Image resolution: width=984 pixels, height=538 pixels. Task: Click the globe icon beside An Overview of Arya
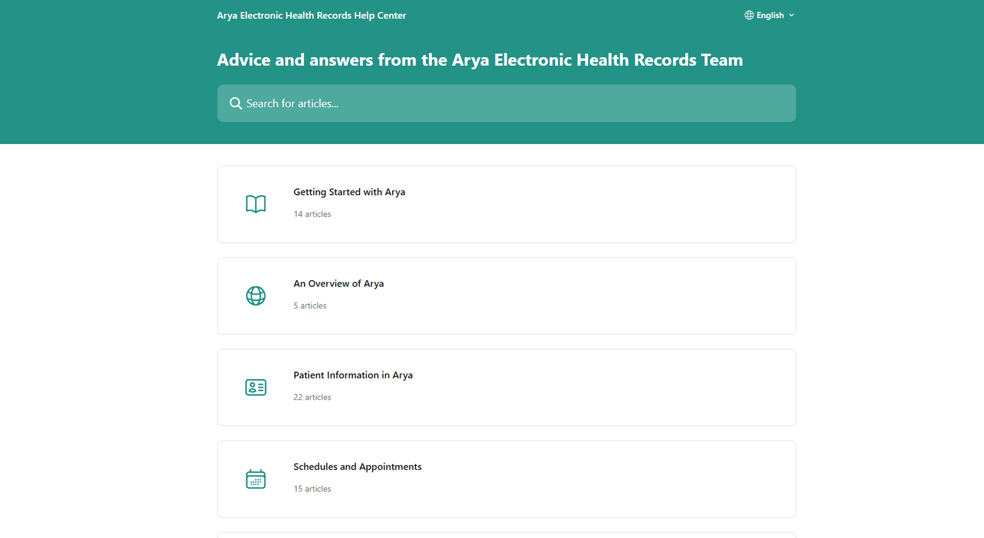click(x=256, y=296)
